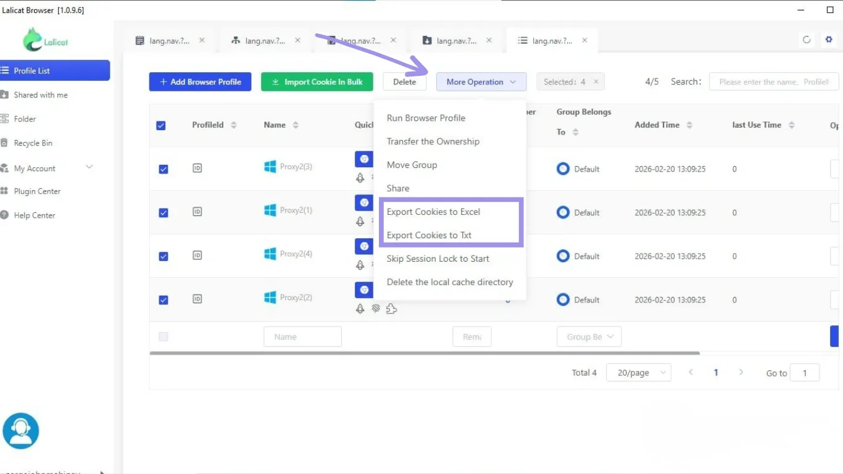The width and height of the screenshot is (843, 474).
Task: Focus the Search input field
Action: (x=773, y=82)
